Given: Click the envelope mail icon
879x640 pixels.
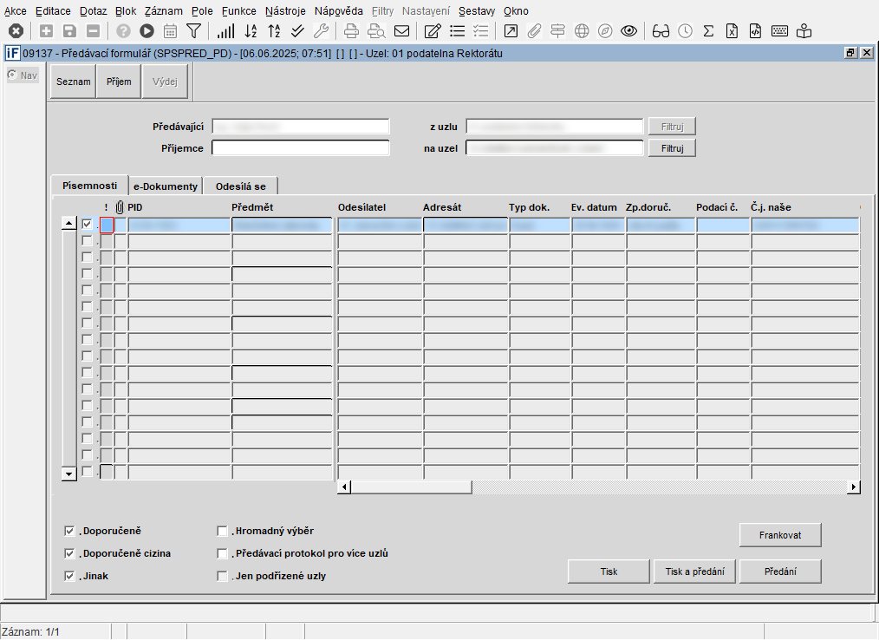Looking at the screenshot, I should (402, 31).
